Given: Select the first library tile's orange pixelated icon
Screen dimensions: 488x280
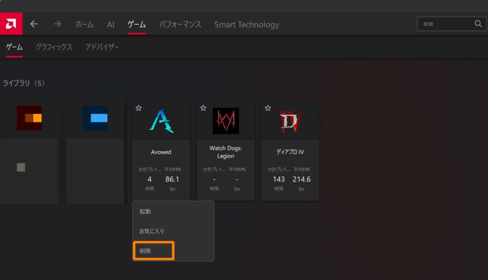Looking at the screenshot, I should pos(29,118).
